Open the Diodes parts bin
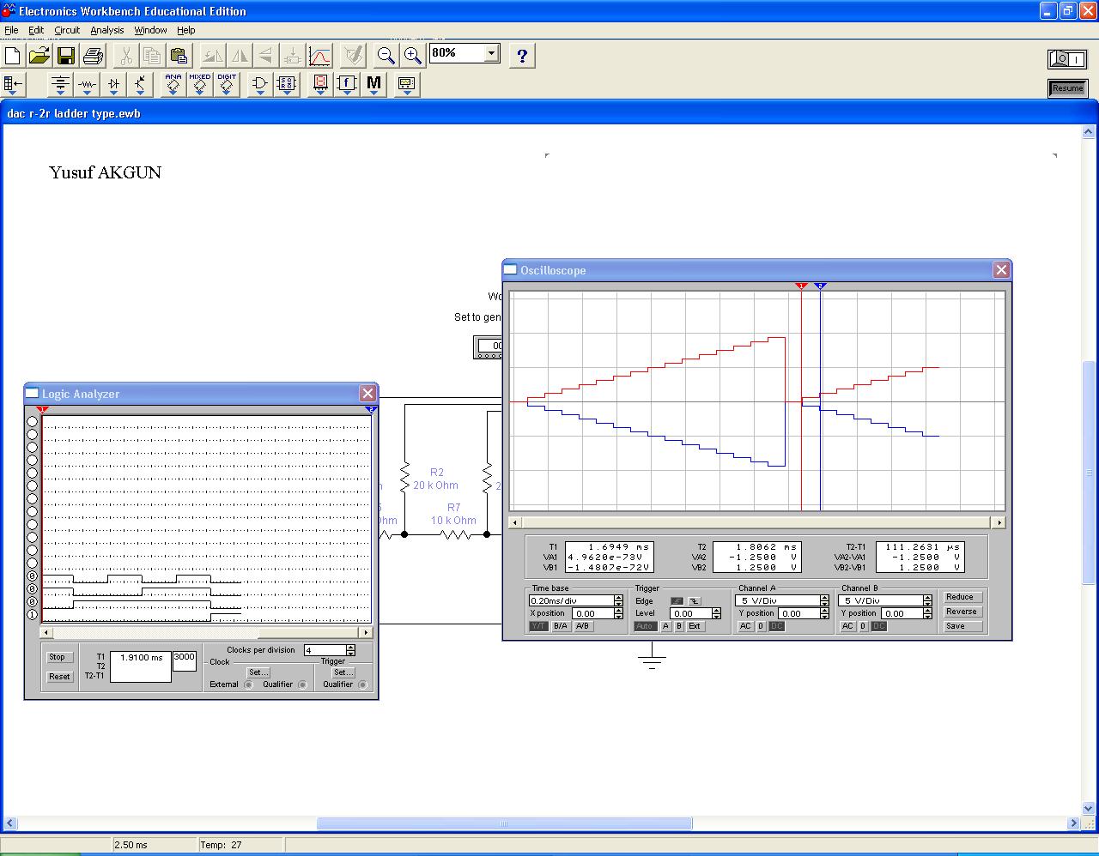Image resolution: width=1099 pixels, height=856 pixels. point(114,84)
